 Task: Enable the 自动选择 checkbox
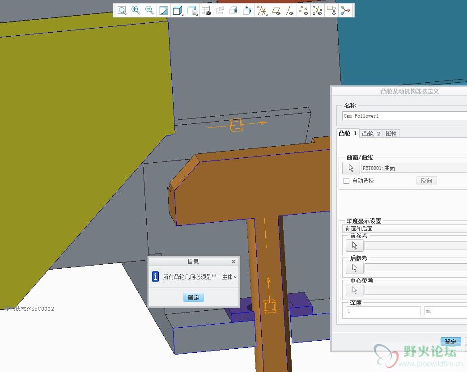click(346, 181)
